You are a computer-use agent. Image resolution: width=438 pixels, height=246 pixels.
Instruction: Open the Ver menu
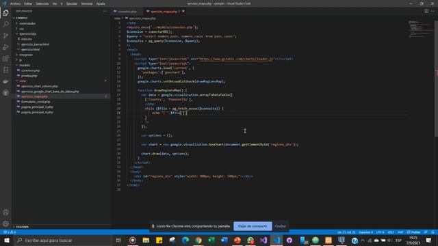tap(55, 3)
